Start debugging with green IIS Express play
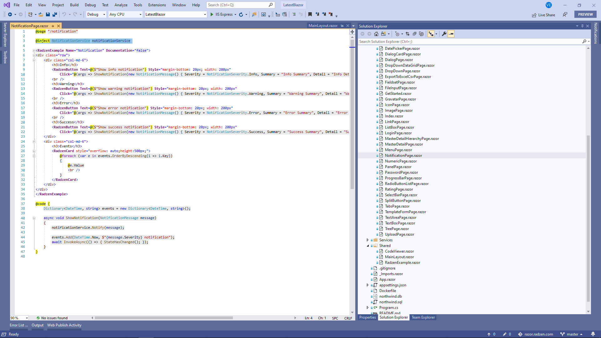The width and height of the screenshot is (601, 338). click(212, 14)
